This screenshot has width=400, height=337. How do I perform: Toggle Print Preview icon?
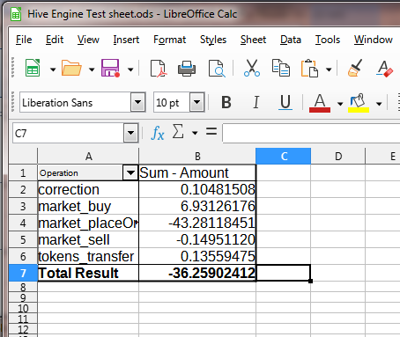pos(217,69)
